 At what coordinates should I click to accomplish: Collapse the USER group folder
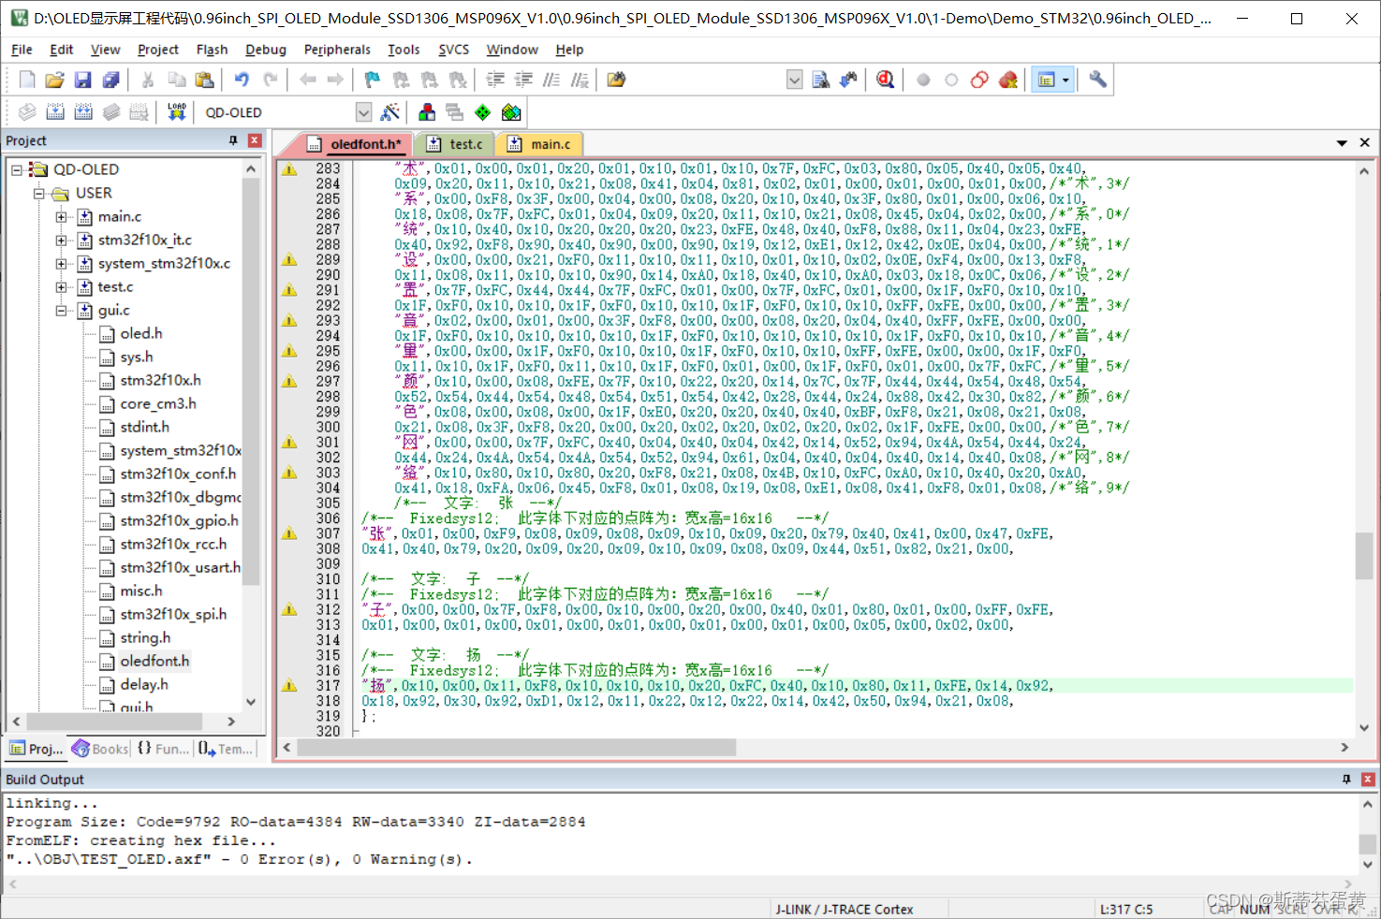pyautogui.click(x=38, y=193)
